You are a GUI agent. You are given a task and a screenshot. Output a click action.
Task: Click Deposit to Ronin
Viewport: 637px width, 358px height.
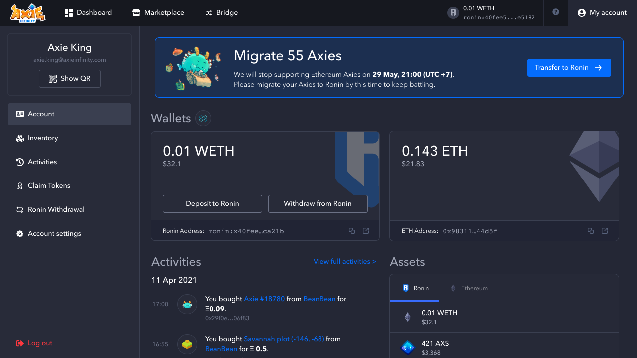point(212,204)
